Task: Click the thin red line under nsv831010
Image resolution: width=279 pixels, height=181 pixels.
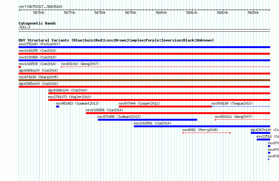Action: click(x=166, y=67)
